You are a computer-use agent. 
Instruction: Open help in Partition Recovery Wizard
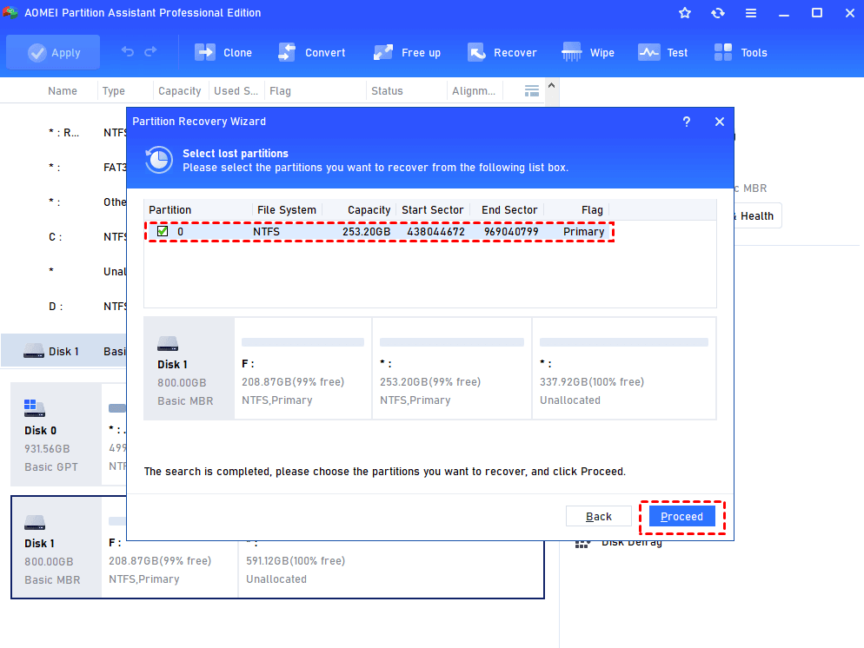pos(687,122)
